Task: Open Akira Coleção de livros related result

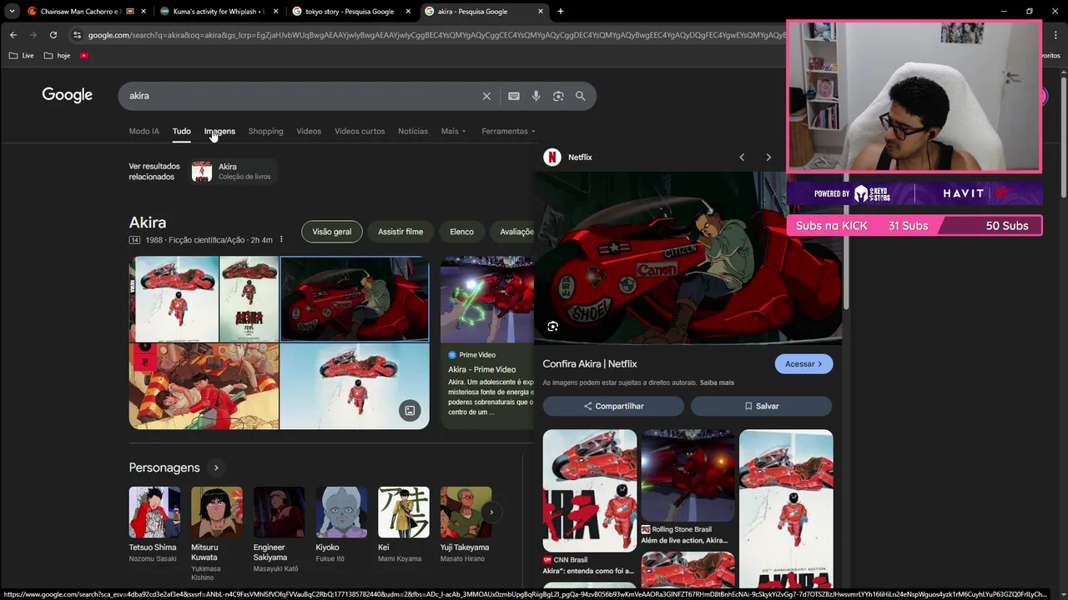Action: pyautogui.click(x=232, y=172)
